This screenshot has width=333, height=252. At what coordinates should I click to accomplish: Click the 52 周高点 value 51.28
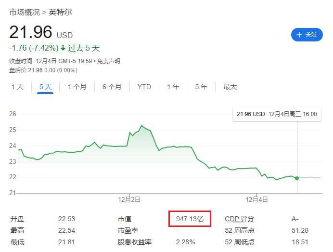tap(300, 230)
